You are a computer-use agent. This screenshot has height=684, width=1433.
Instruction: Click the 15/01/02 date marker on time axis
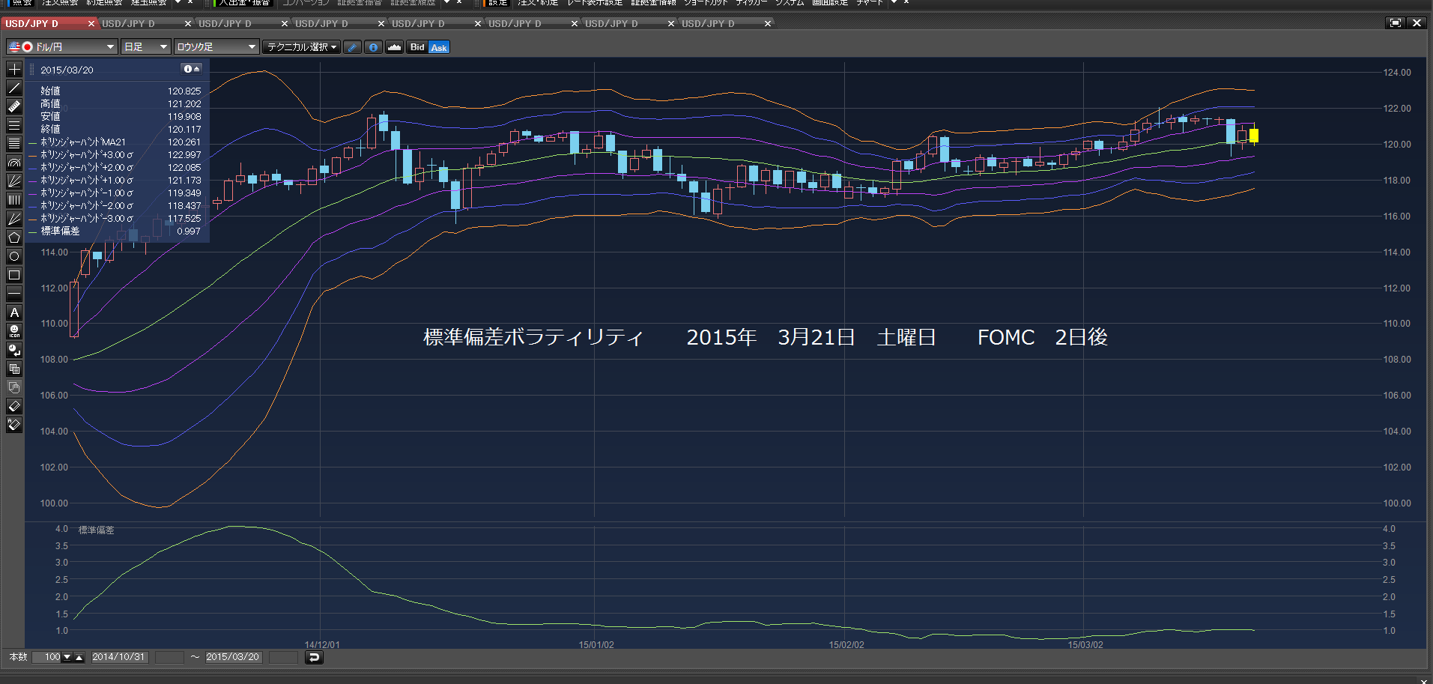(x=596, y=644)
